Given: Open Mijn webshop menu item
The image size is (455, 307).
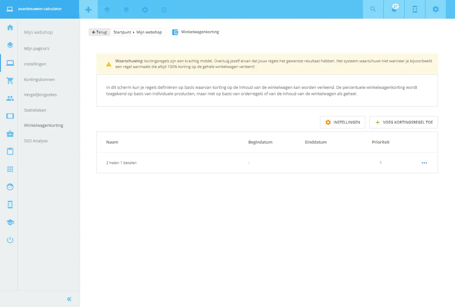Looking at the screenshot, I should click(39, 32).
